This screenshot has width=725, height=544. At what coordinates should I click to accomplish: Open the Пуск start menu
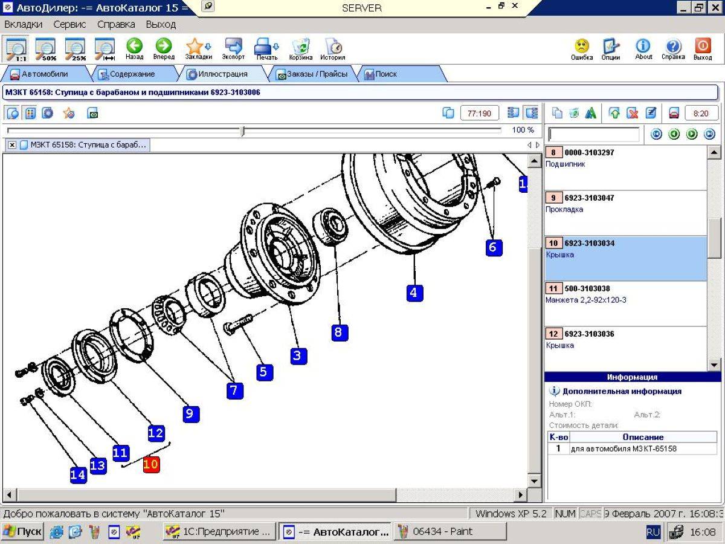pos(22,532)
